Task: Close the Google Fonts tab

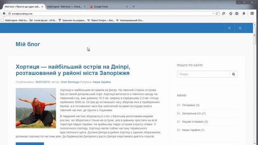Action: click(127, 6)
